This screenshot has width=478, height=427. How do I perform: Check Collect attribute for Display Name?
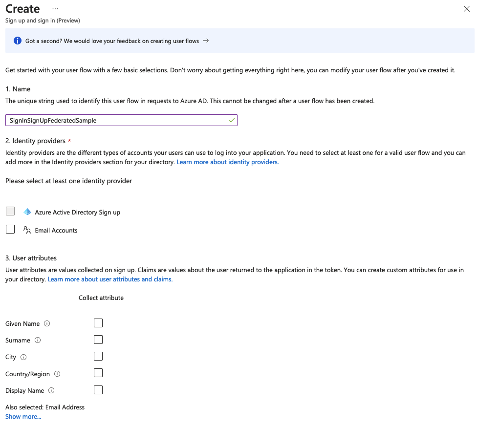(98, 390)
